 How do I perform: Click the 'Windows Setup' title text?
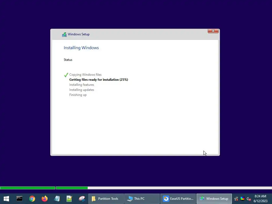(x=79, y=34)
